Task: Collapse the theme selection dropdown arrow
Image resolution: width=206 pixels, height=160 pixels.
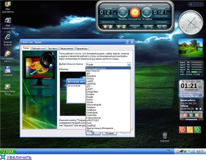Action: 129,64
